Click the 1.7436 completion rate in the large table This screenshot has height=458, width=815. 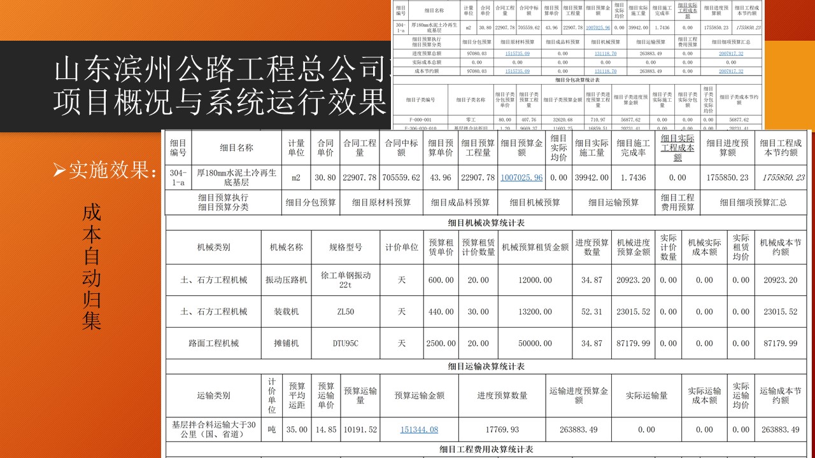coord(633,177)
